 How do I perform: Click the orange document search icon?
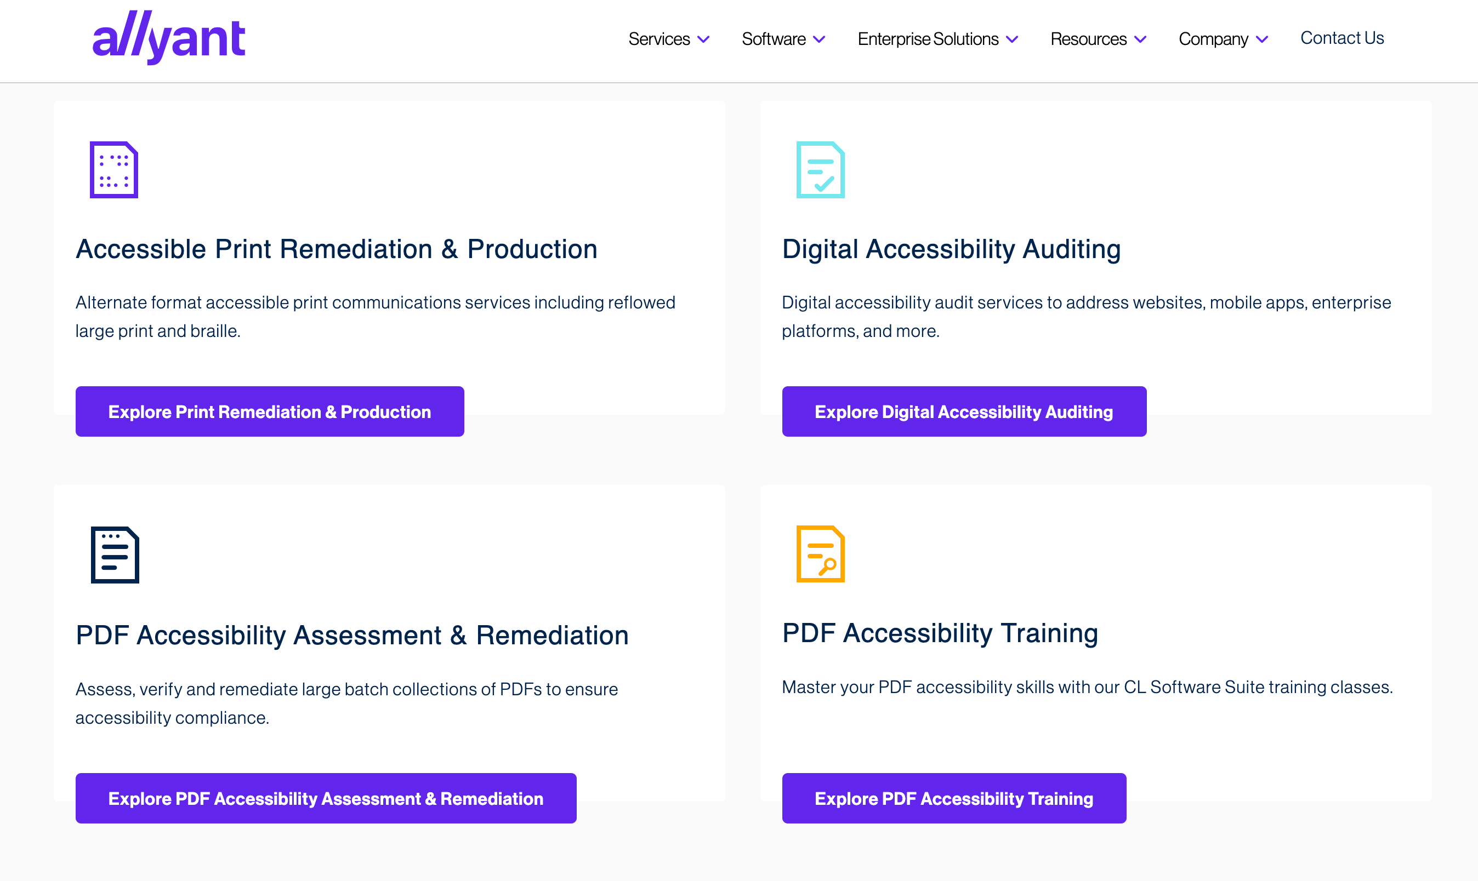pos(820,554)
